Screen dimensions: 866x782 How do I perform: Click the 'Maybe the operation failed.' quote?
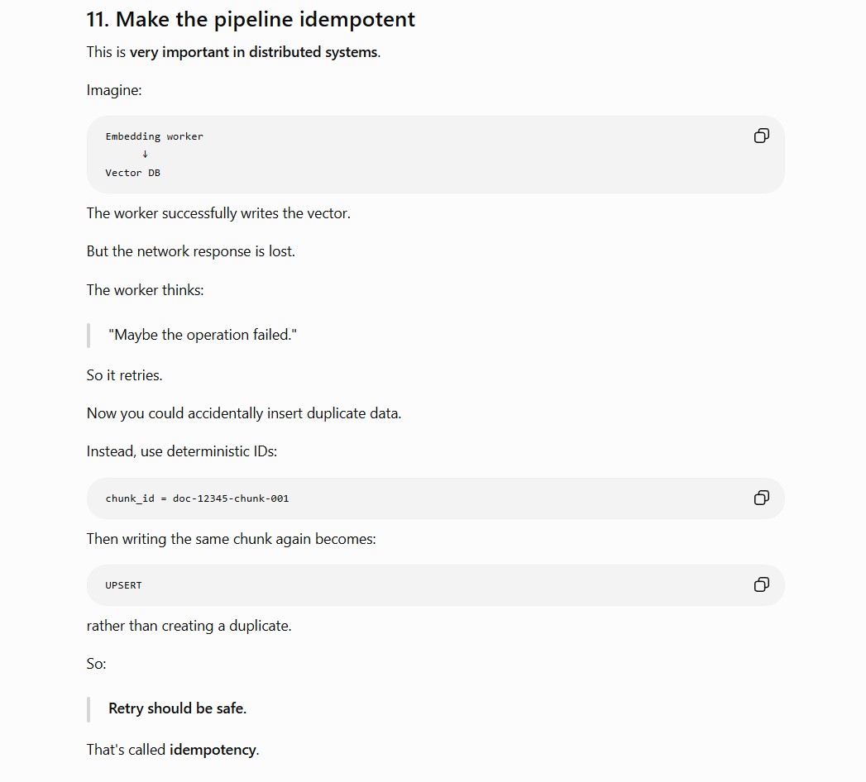click(x=202, y=335)
